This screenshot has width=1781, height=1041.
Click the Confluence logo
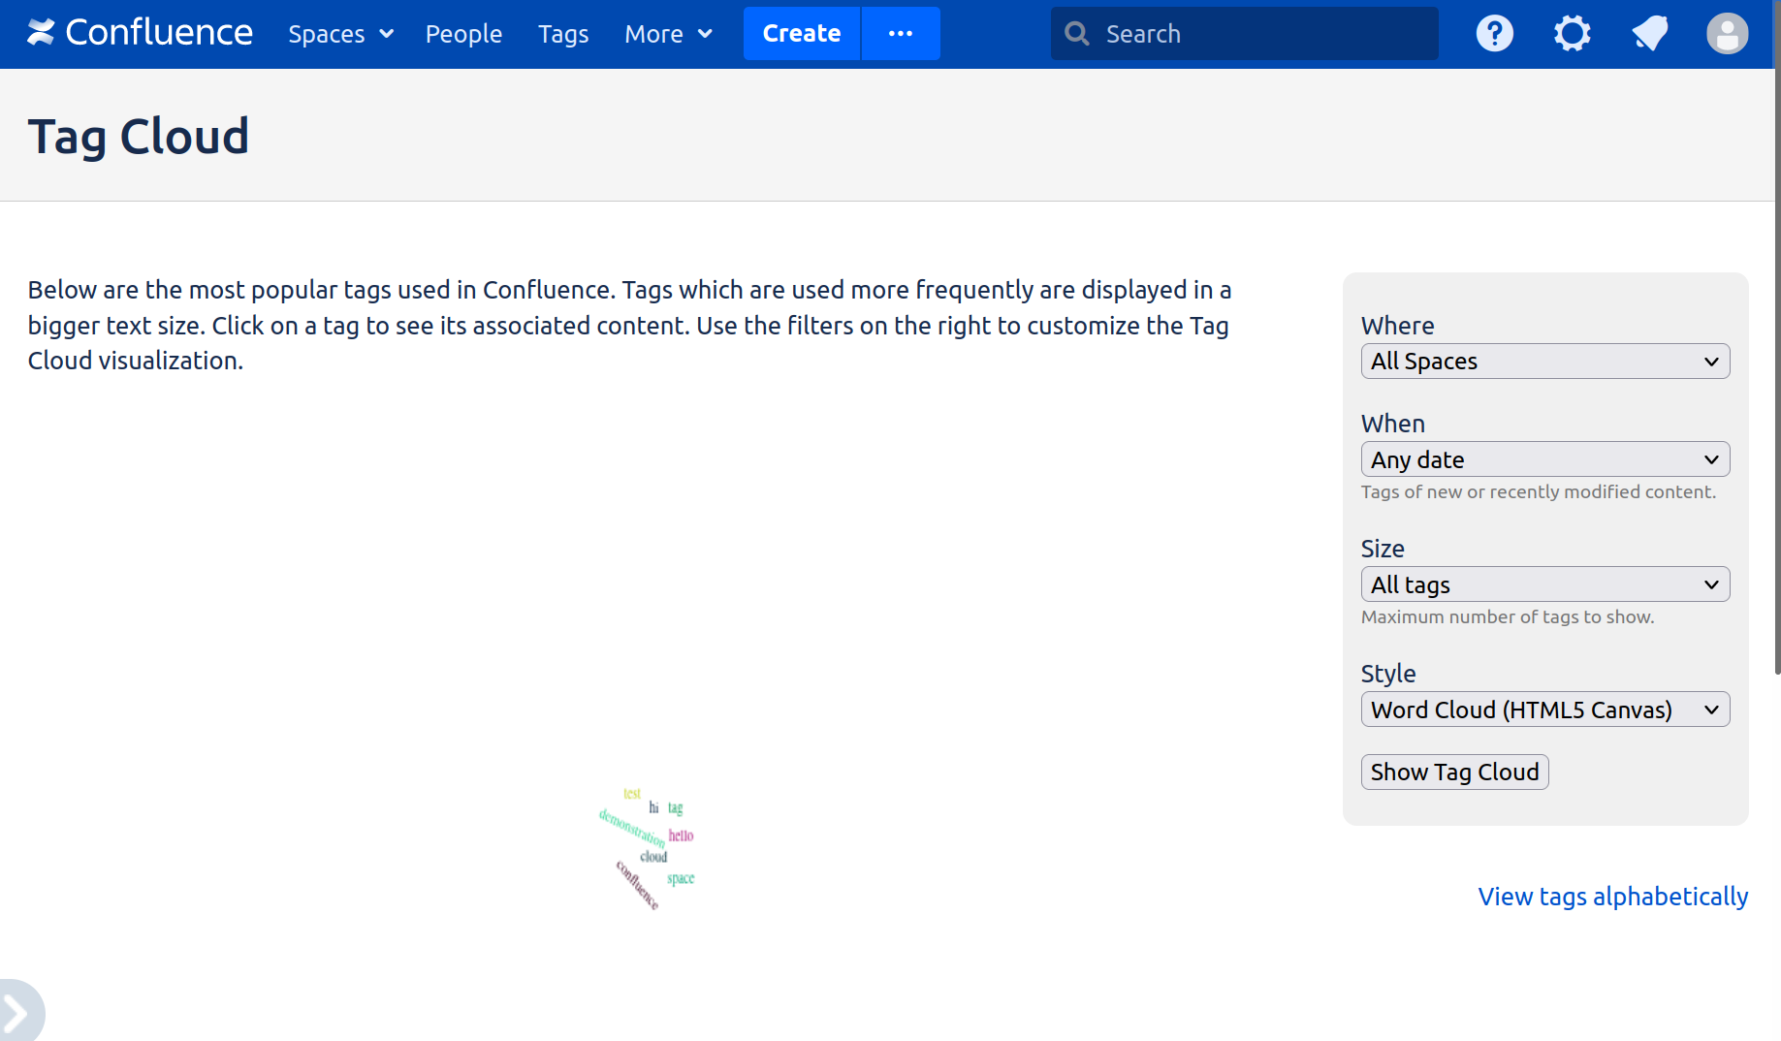tap(139, 32)
